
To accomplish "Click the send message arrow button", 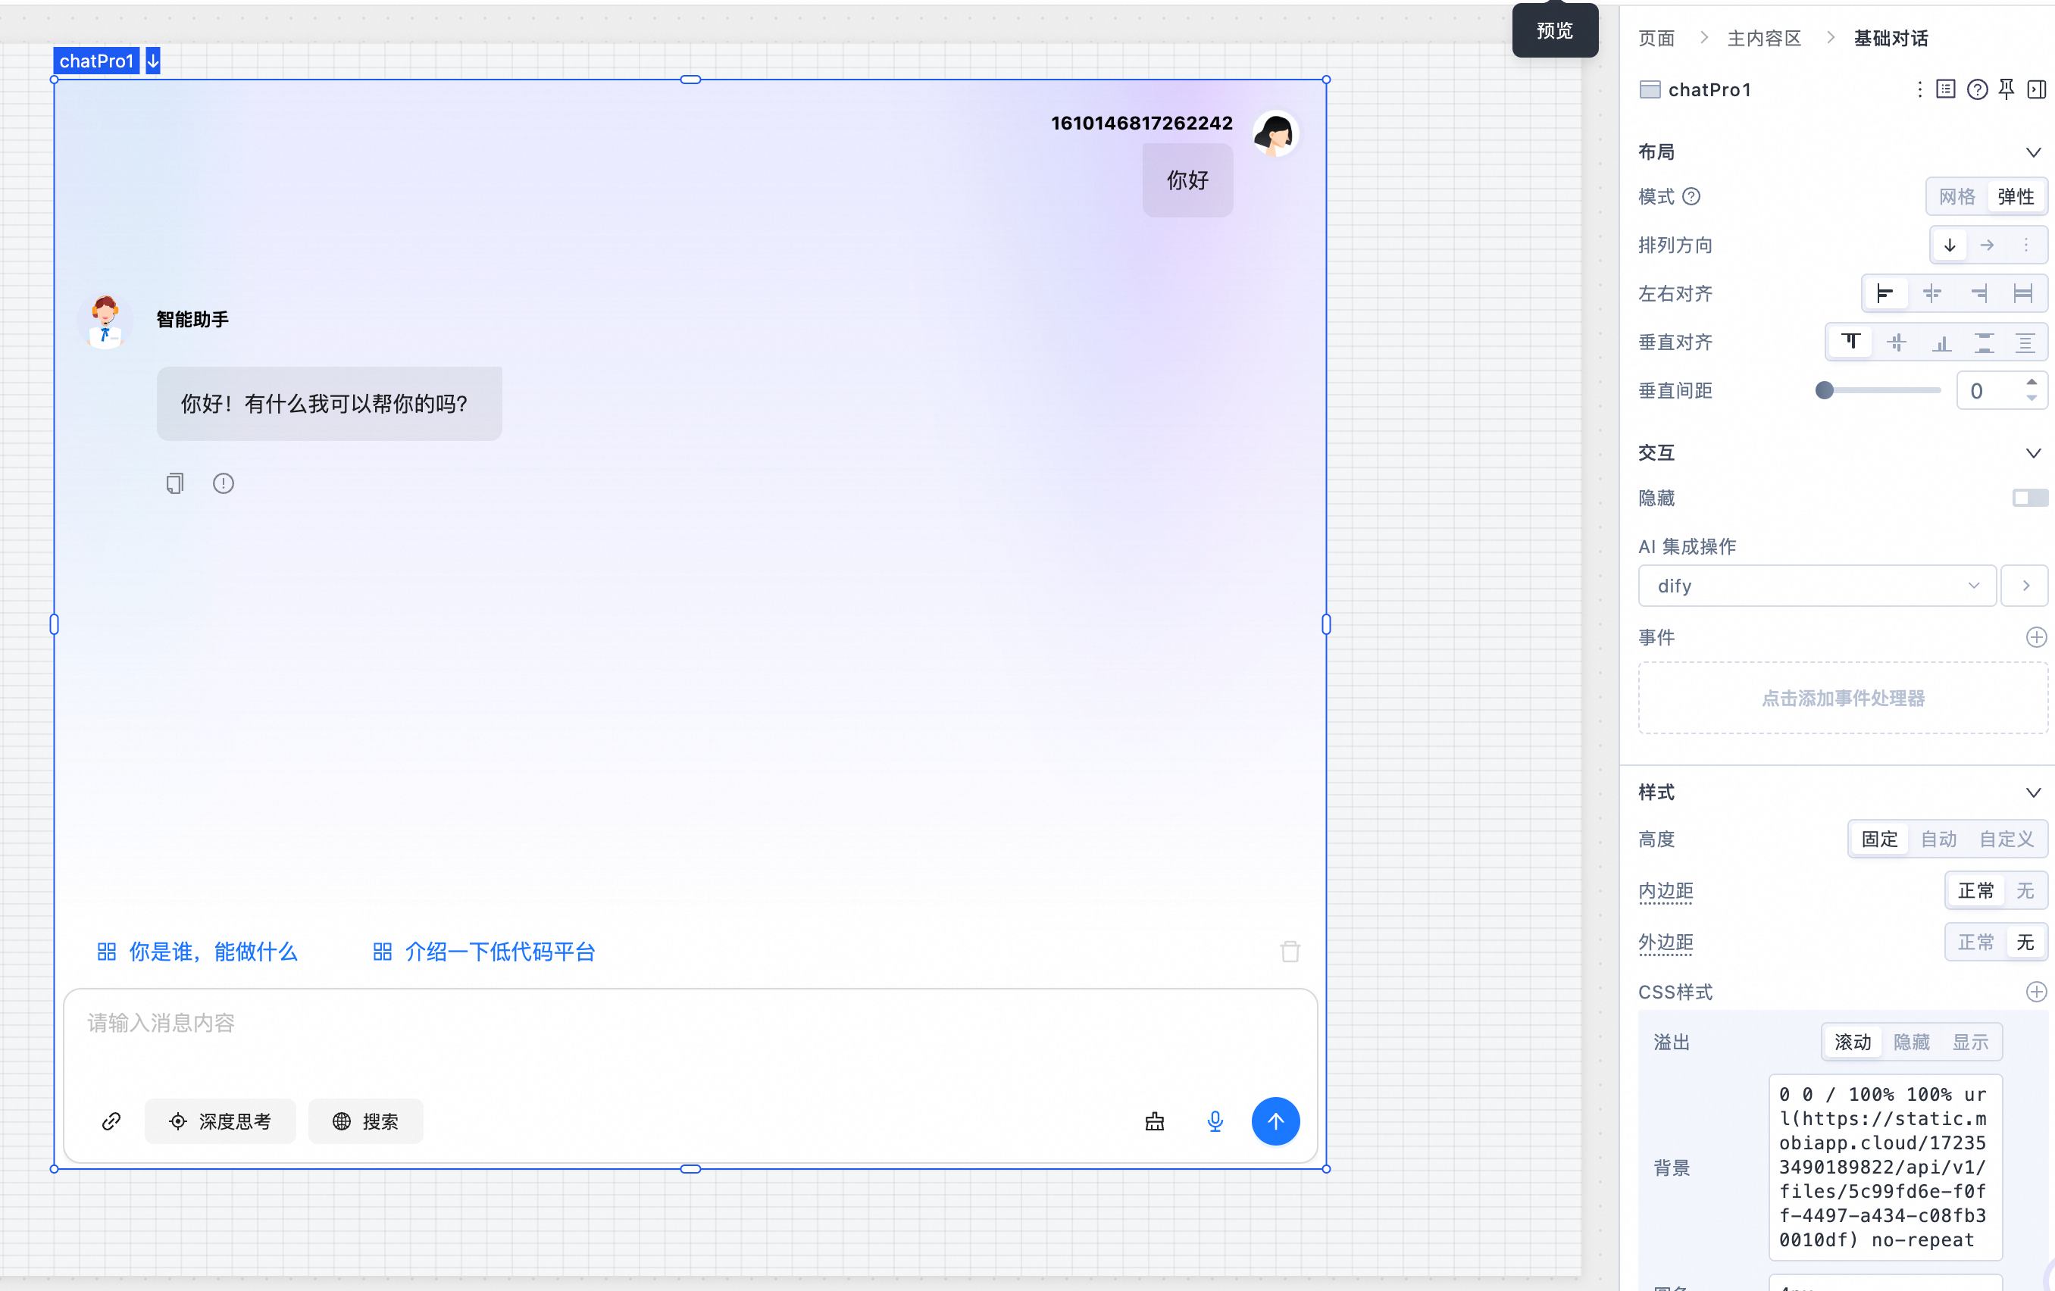I will pos(1275,1121).
